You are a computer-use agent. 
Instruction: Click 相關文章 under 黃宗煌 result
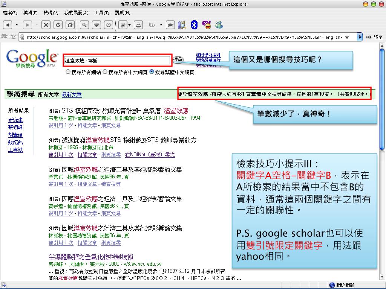(x=87, y=214)
